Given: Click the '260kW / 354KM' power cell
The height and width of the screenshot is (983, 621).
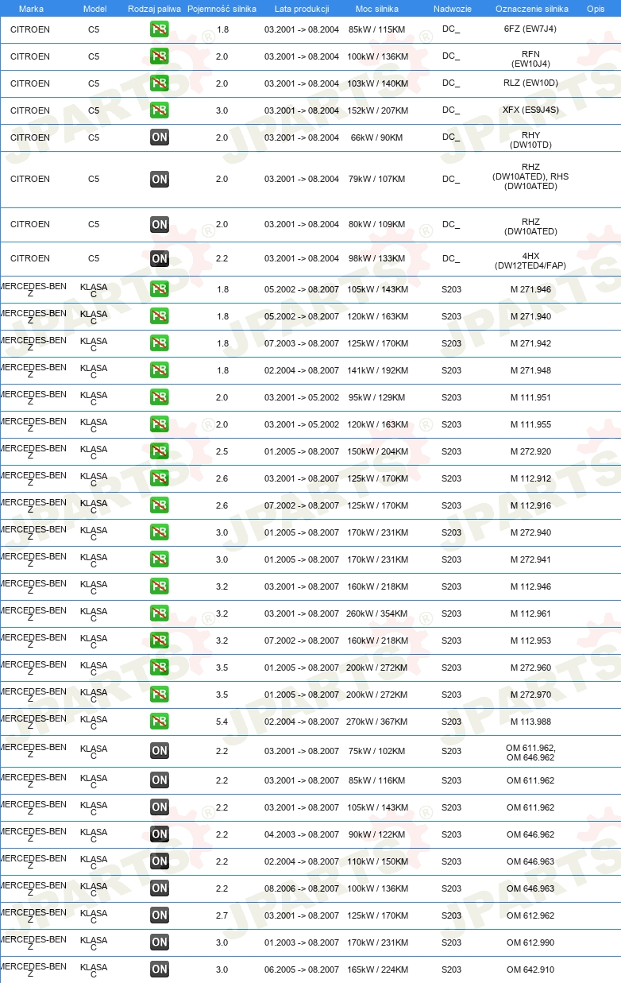Looking at the screenshot, I should point(377,613).
